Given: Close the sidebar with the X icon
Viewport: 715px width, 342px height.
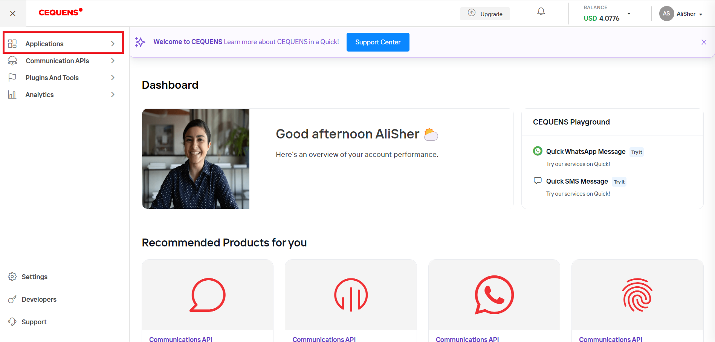Looking at the screenshot, I should pos(13,14).
